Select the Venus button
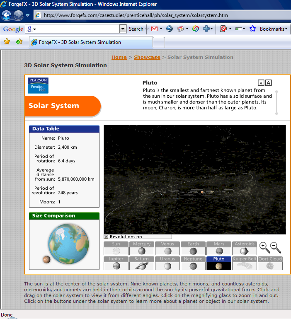This screenshot has height=319, width=291. 167,248
